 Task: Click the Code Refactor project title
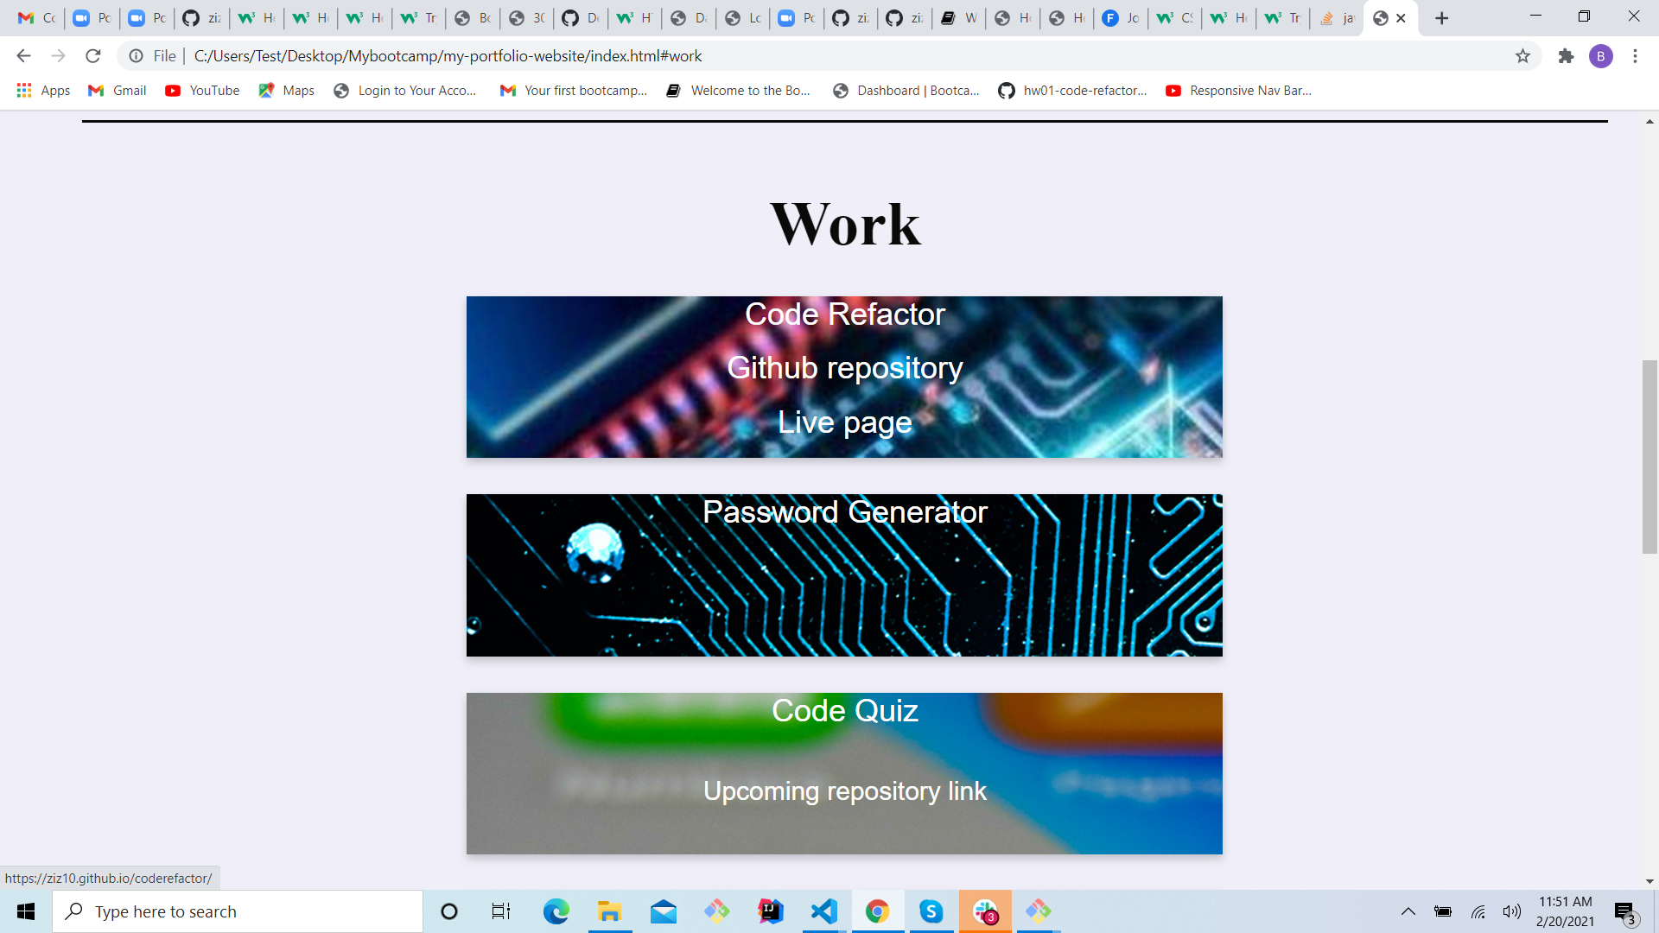(844, 314)
